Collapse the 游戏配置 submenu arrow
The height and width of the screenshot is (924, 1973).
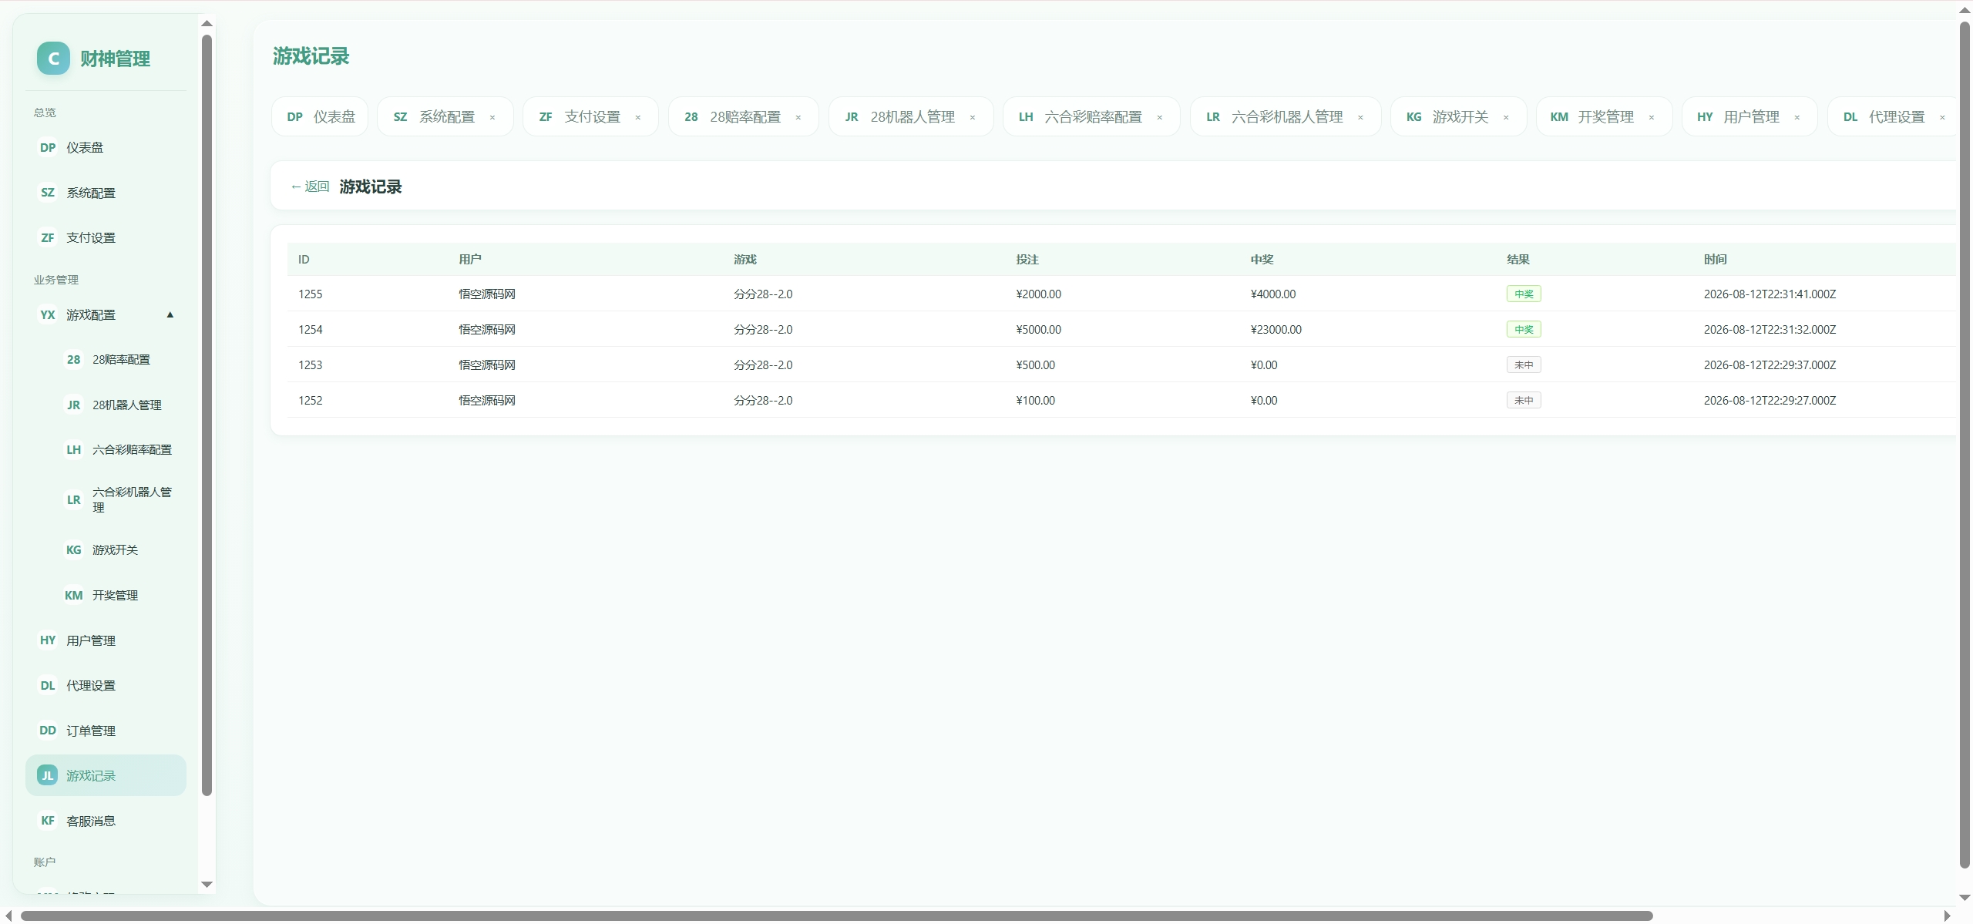tap(170, 314)
